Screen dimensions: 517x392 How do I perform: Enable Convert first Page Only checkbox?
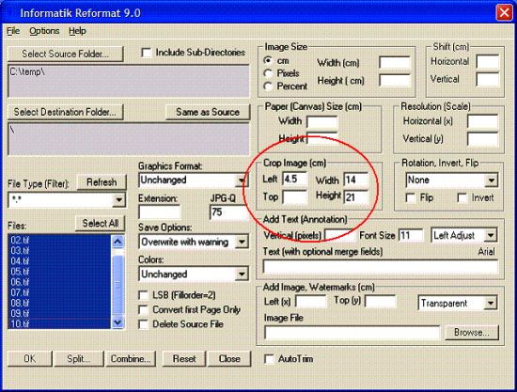coord(144,310)
